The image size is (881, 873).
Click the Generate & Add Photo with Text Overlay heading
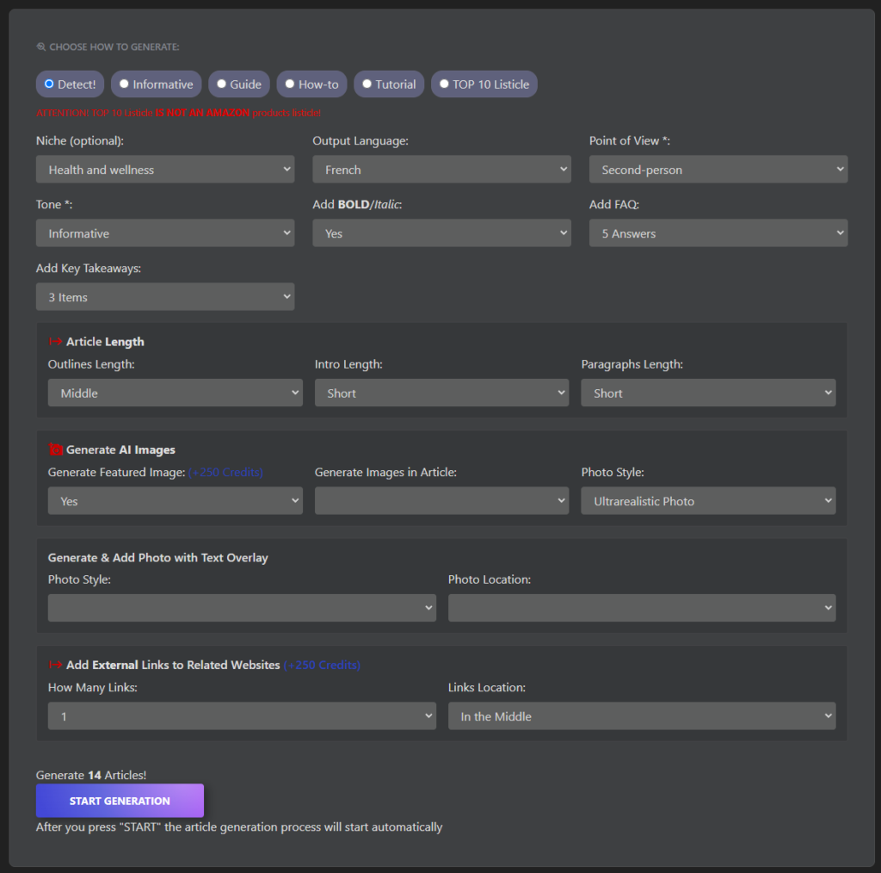coord(158,558)
